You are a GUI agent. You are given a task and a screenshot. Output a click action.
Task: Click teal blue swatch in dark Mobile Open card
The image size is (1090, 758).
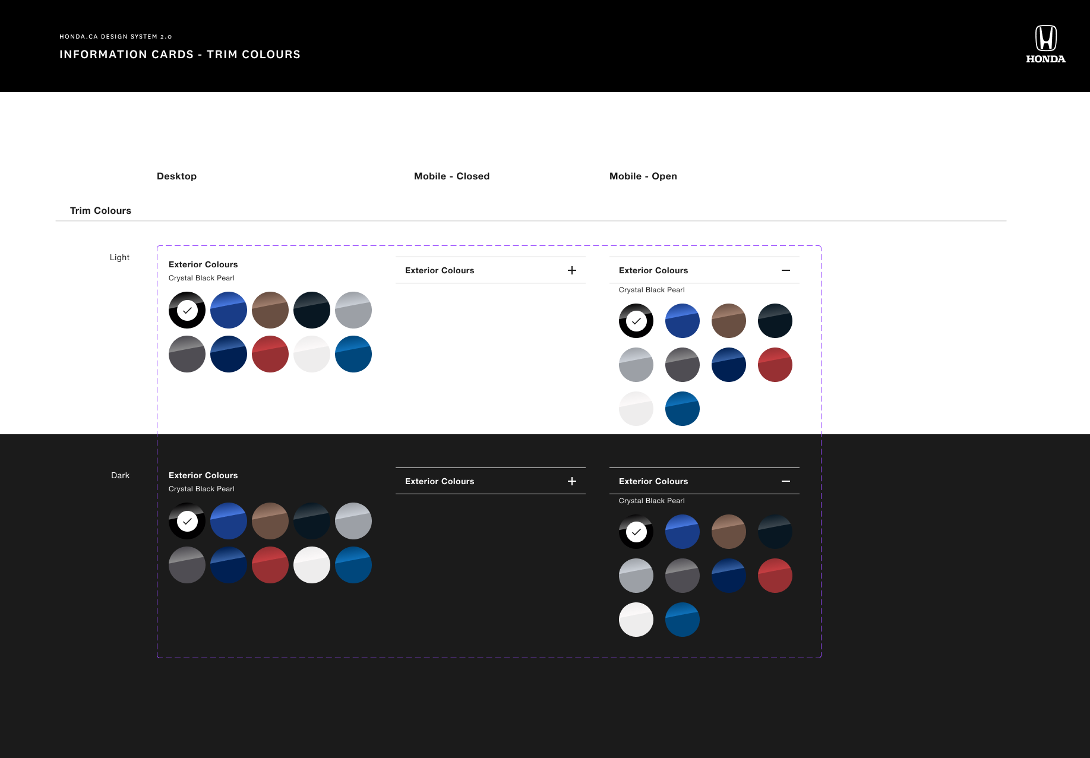click(x=683, y=620)
